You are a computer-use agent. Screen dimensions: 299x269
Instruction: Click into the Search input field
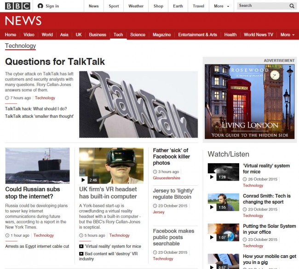[263, 6]
